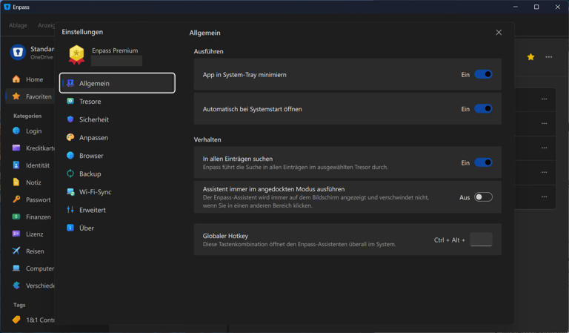The image size is (569, 333).
Task: Click the Standard vault avatar icon
Action: (18, 53)
